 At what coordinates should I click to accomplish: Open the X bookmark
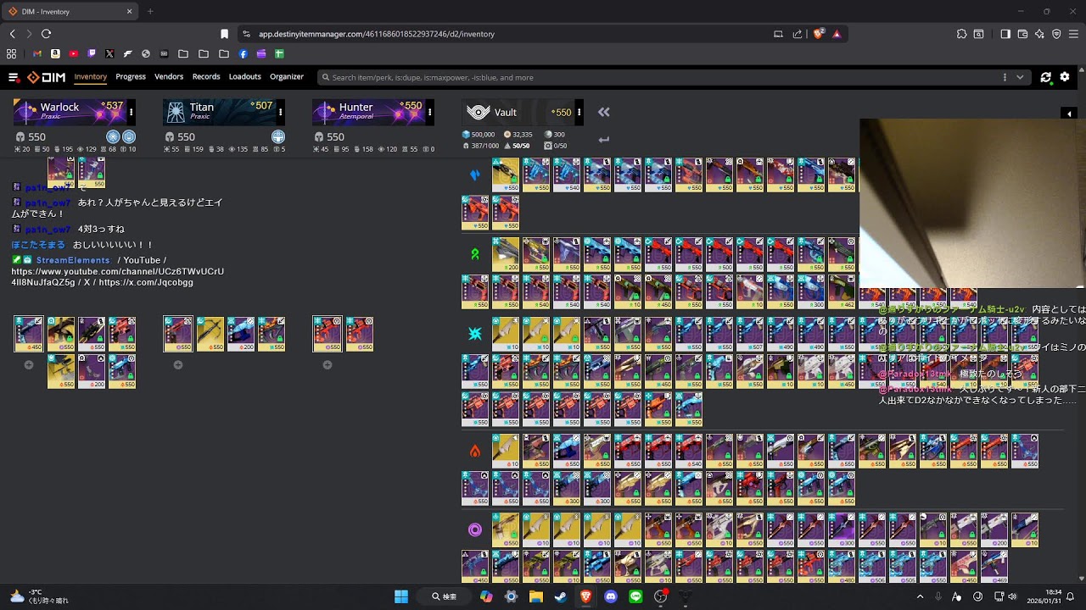(109, 53)
